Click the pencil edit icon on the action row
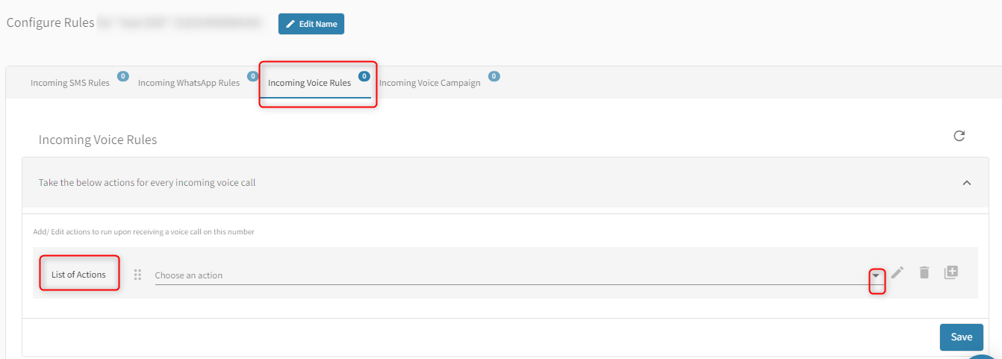This screenshot has width=1002, height=359. (x=897, y=272)
